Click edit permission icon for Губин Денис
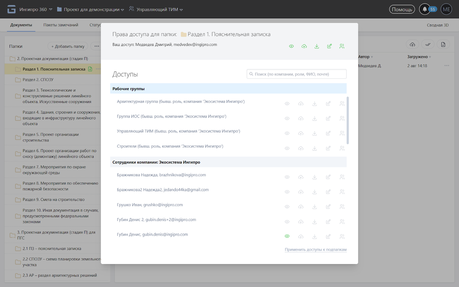The width and height of the screenshot is (459, 287). point(328,236)
